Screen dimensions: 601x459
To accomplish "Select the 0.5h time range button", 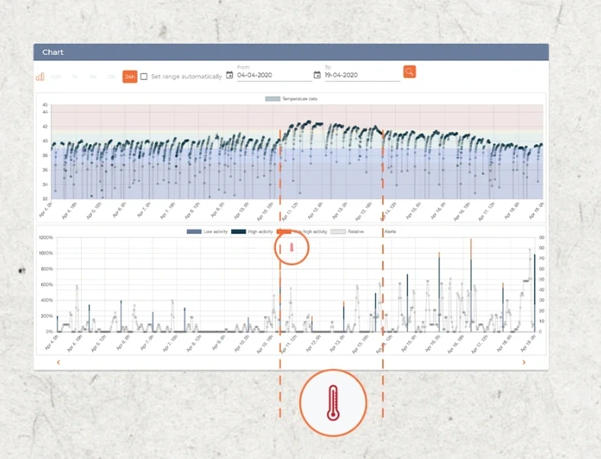I will (x=56, y=76).
